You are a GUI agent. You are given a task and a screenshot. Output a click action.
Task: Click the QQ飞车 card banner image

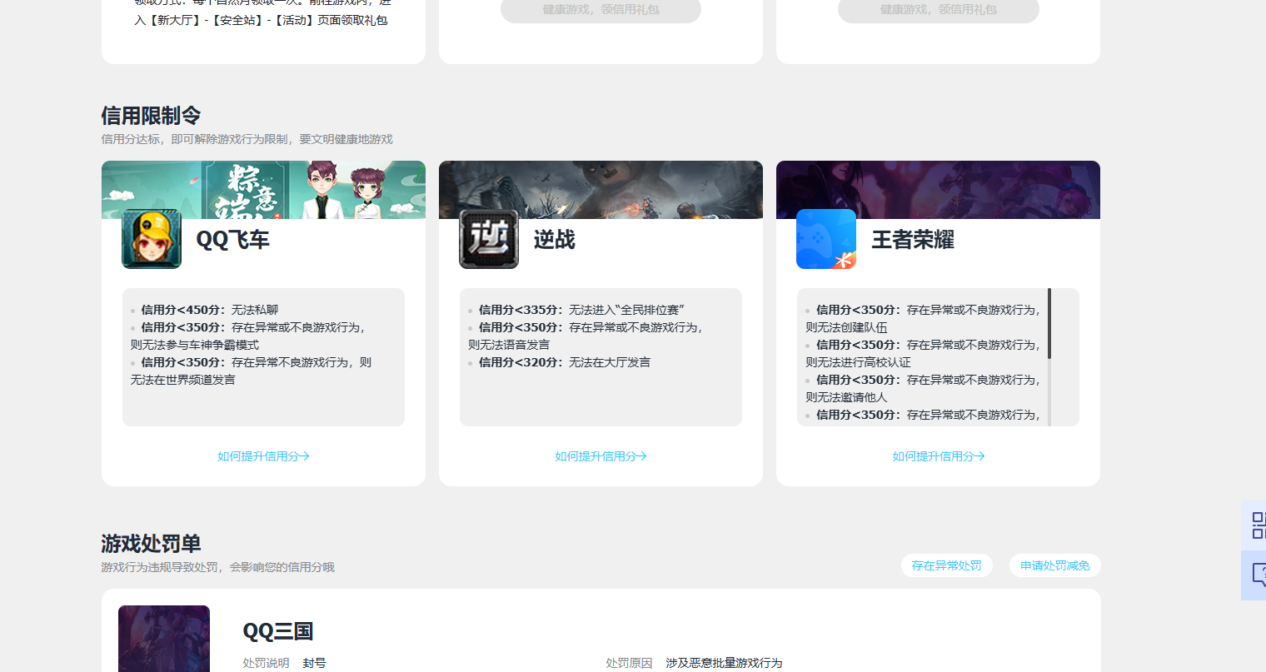click(x=263, y=190)
